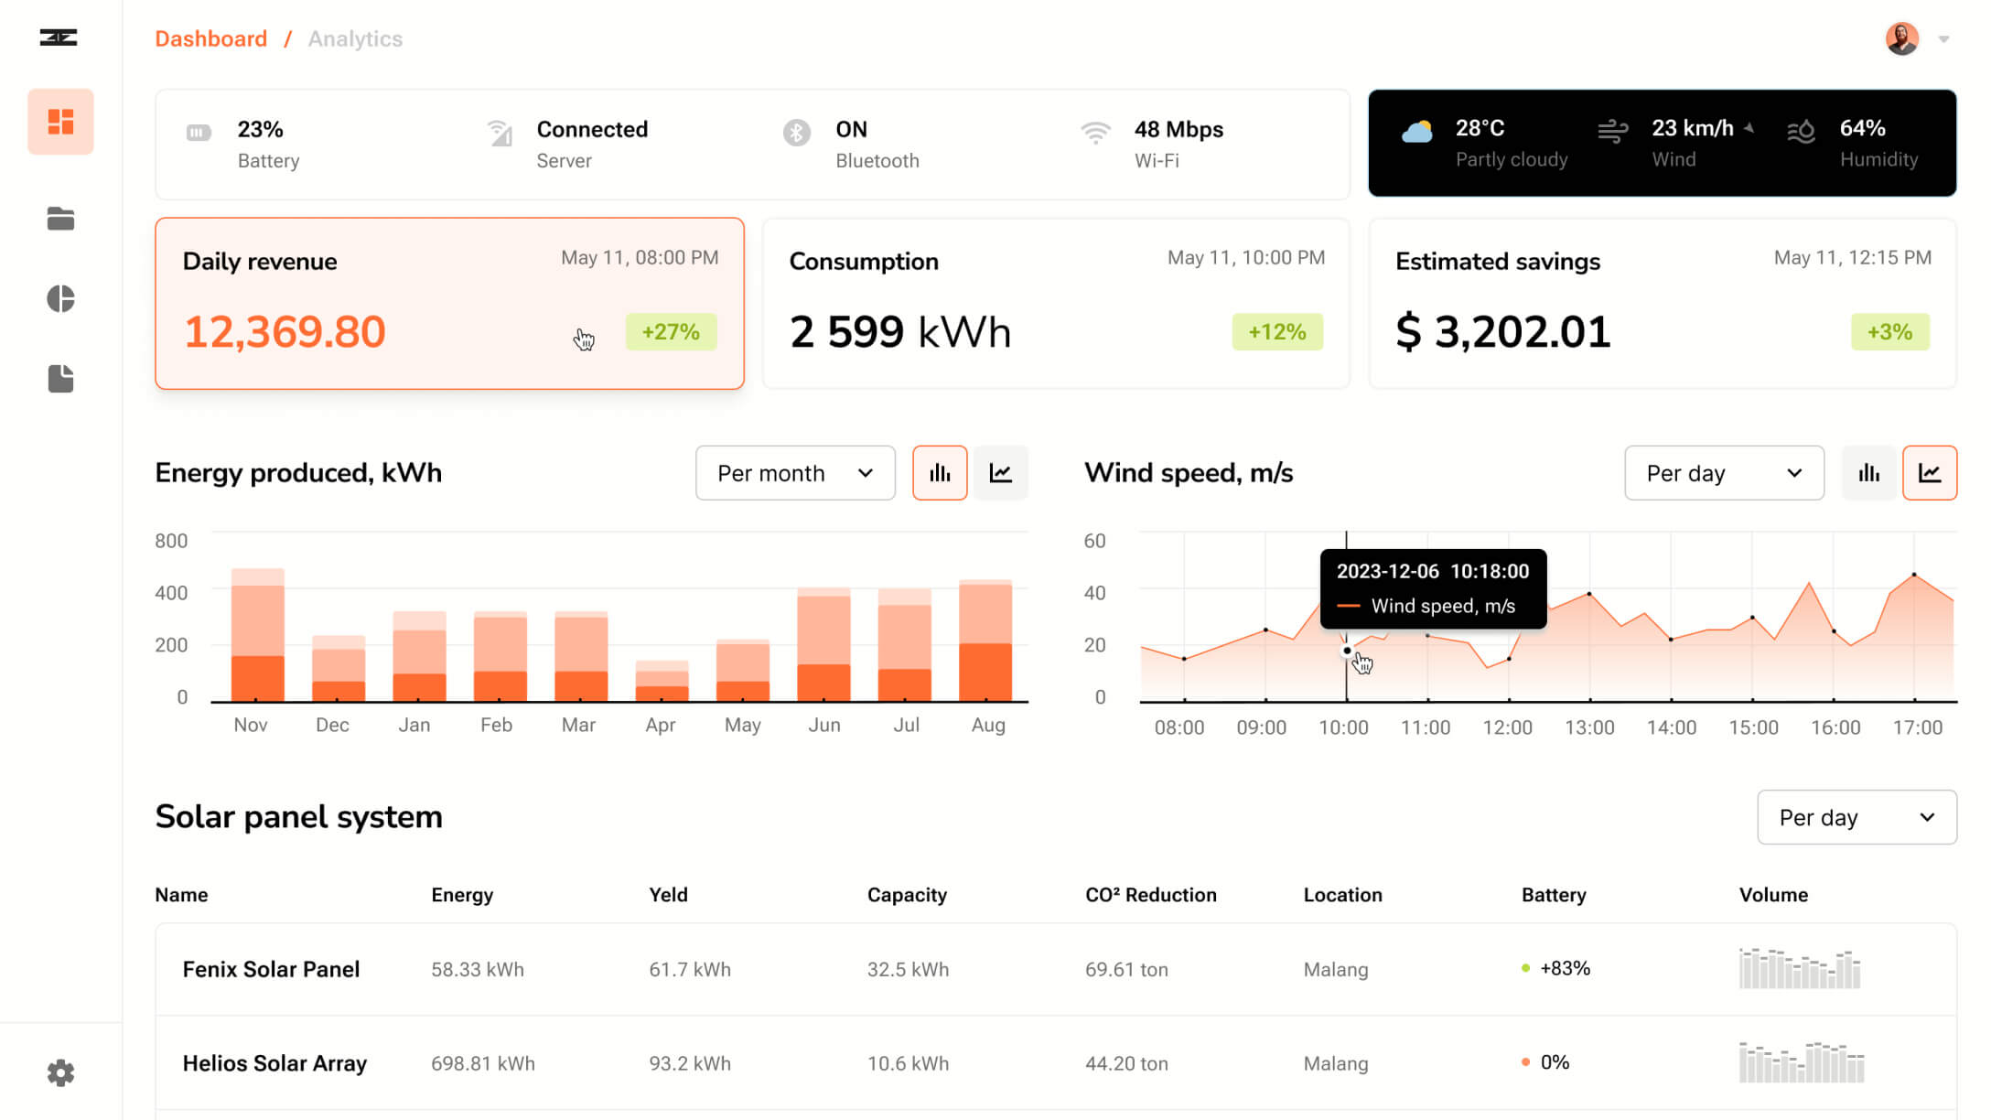Open settings gear in sidebar
The width and height of the screenshot is (1991, 1120).
(60, 1072)
